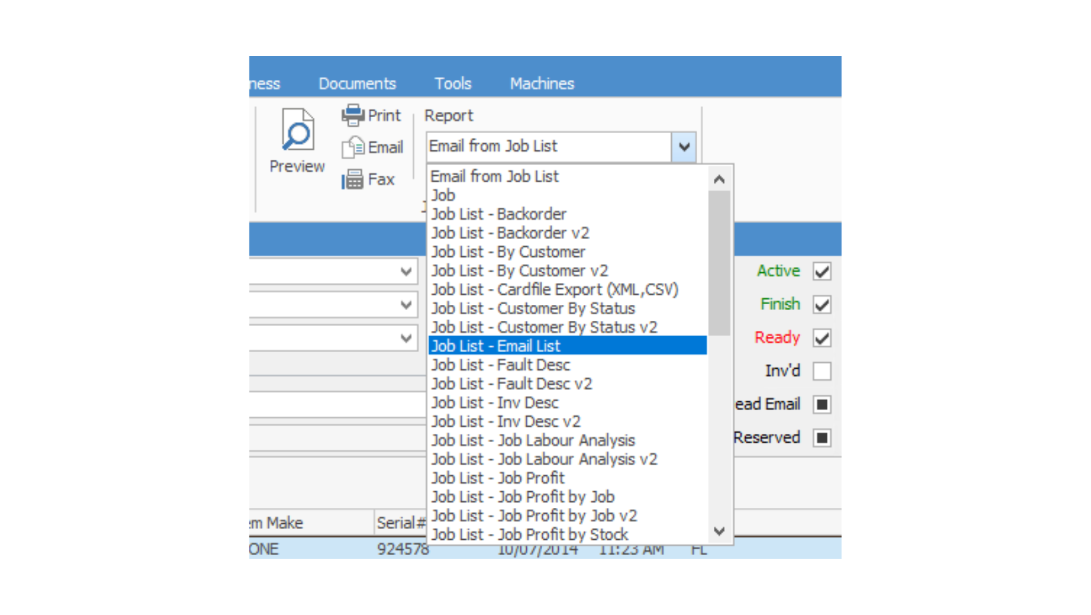Open the first filter dropdown on the left
Viewport: 1091px width, 615px height.
click(x=406, y=271)
